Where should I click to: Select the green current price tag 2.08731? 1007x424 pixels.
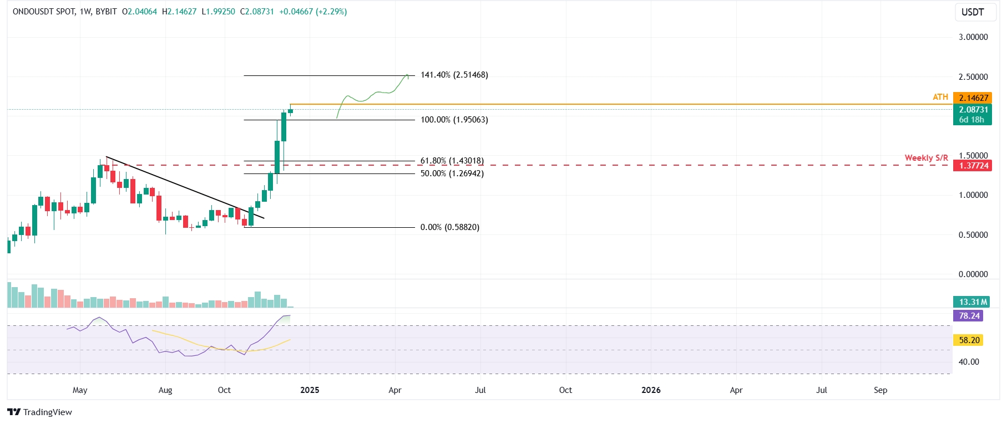pyautogui.click(x=972, y=110)
